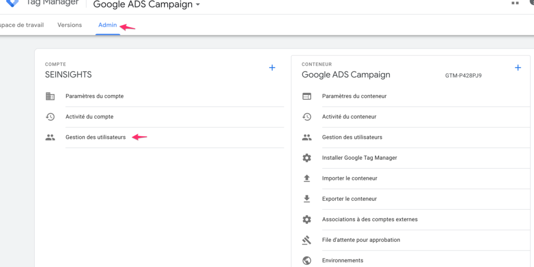Click the account activity history icon
The width and height of the screenshot is (534, 267).
click(x=50, y=117)
